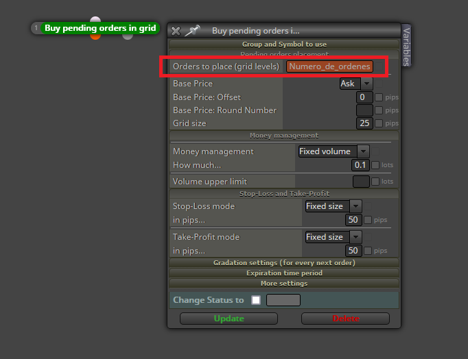This screenshot has width=468, height=359.
Task: Edit the Take-Profit pips value 50
Action: (x=353, y=251)
